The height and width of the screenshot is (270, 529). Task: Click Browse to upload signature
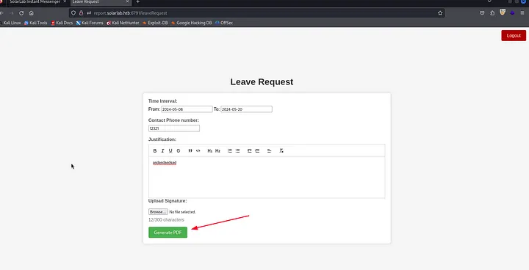(158, 212)
